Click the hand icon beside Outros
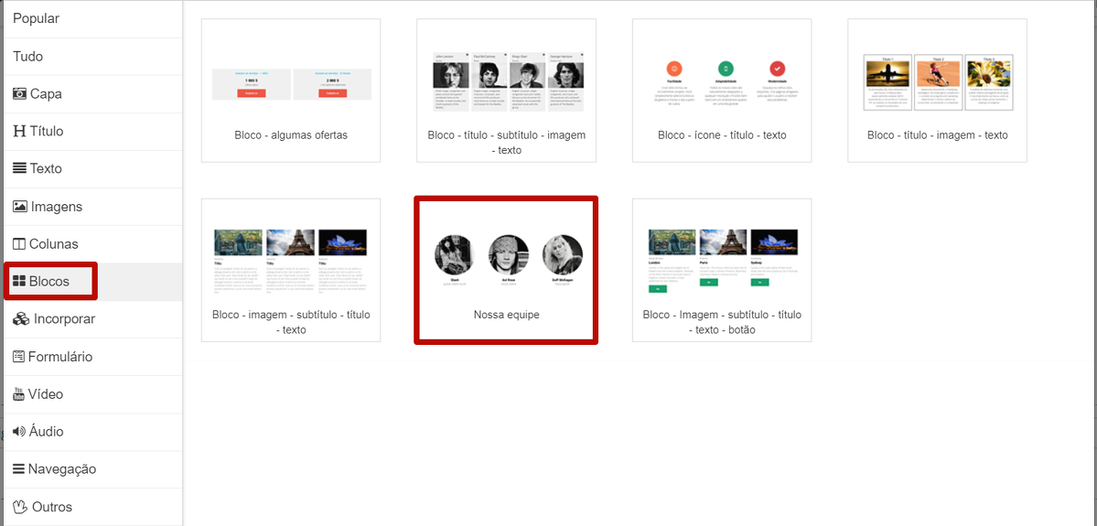This screenshot has height=526, width=1097. tap(20, 507)
